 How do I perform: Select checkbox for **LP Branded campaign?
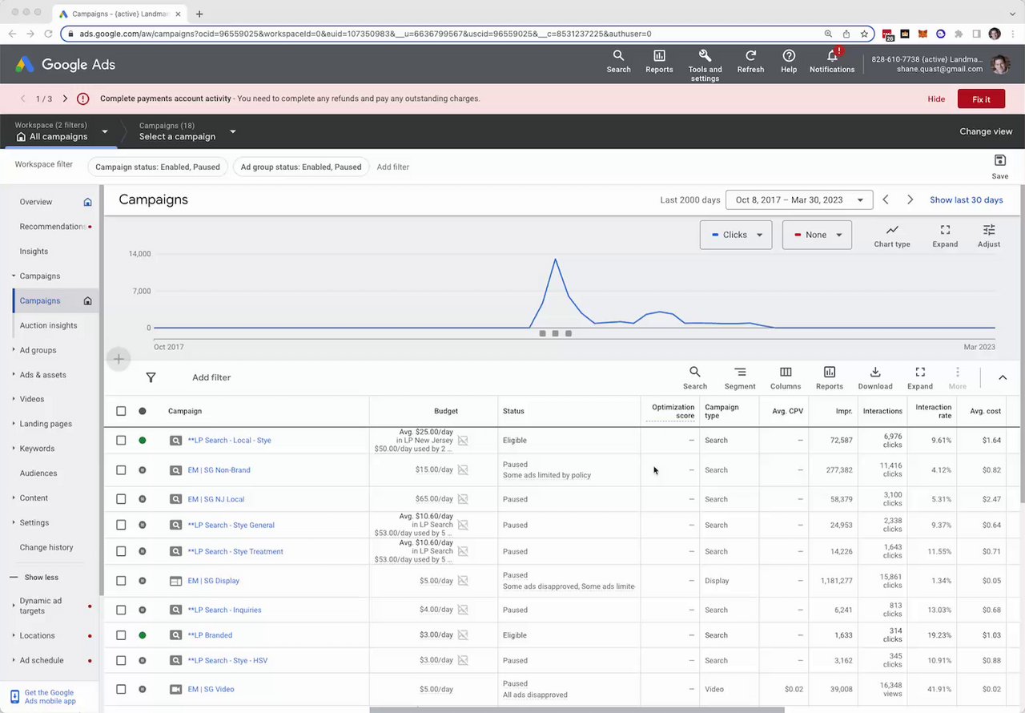pos(121,635)
